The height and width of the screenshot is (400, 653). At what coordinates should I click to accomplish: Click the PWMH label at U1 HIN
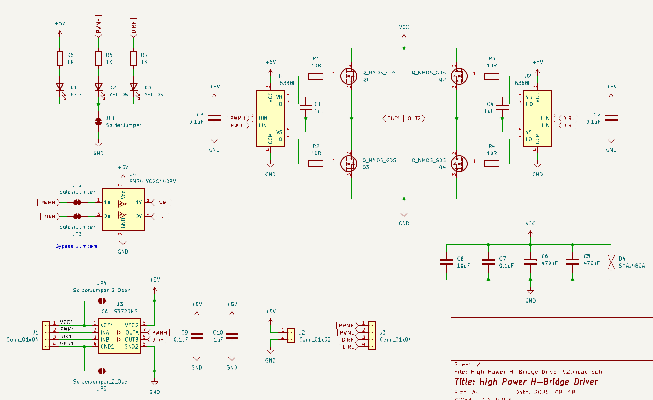[237, 118]
